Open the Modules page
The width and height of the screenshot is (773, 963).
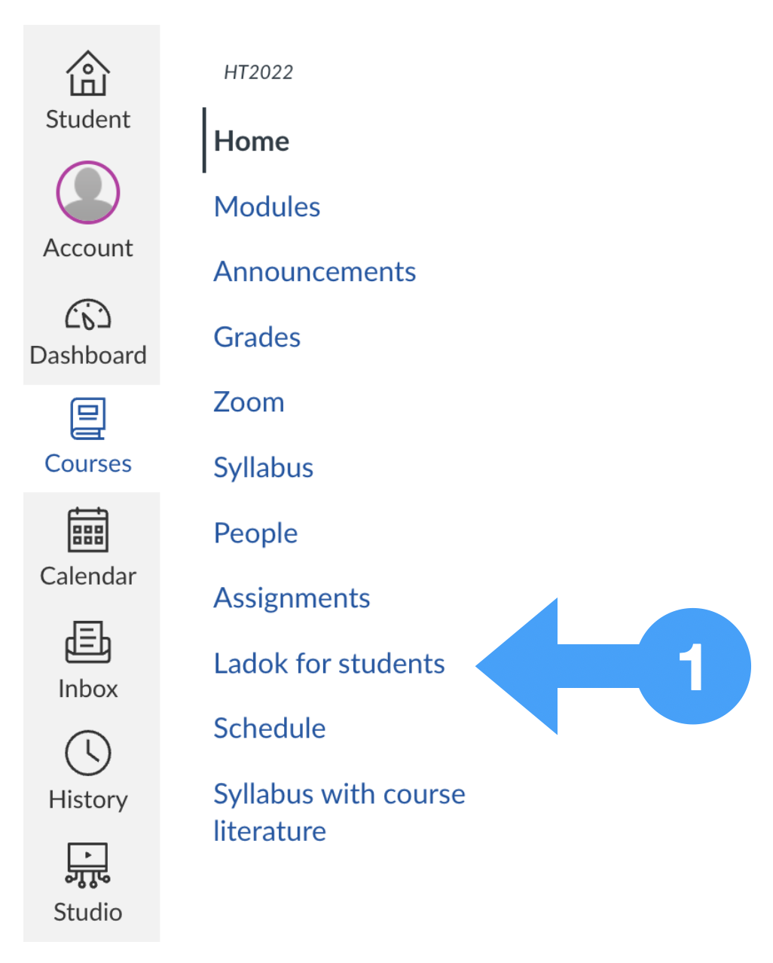click(267, 206)
